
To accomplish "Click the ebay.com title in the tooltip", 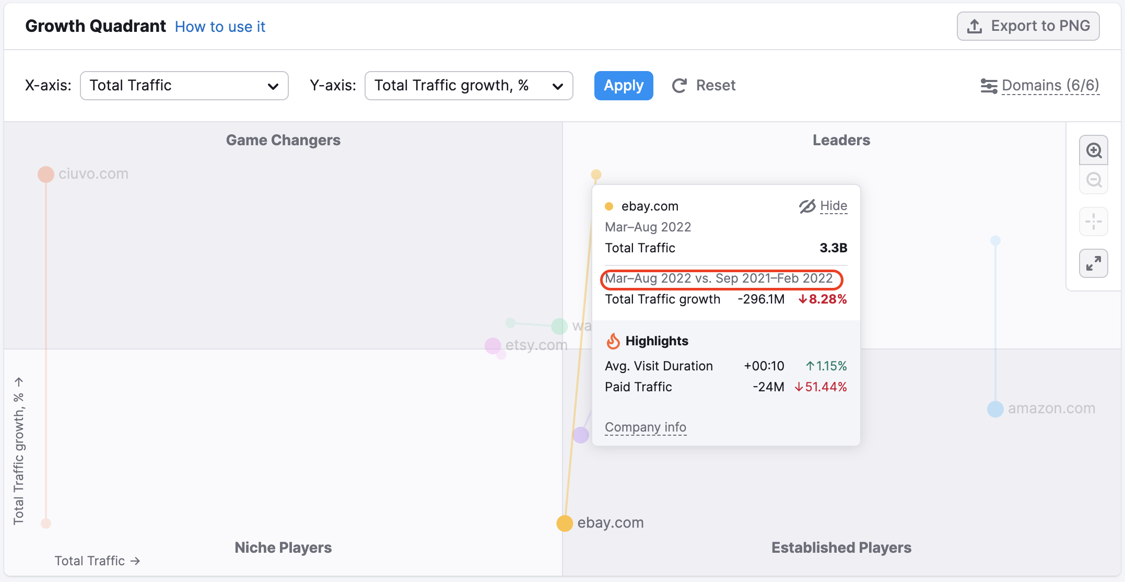I will click(x=650, y=206).
